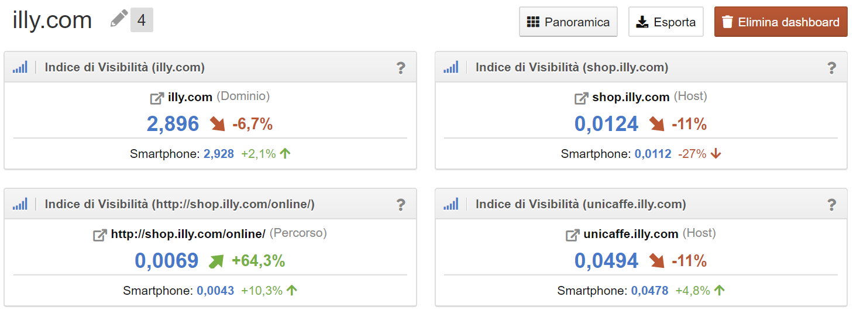Click the Esporta export button
Image resolution: width=853 pixels, height=317 pixels.
[x=666, y=22]
